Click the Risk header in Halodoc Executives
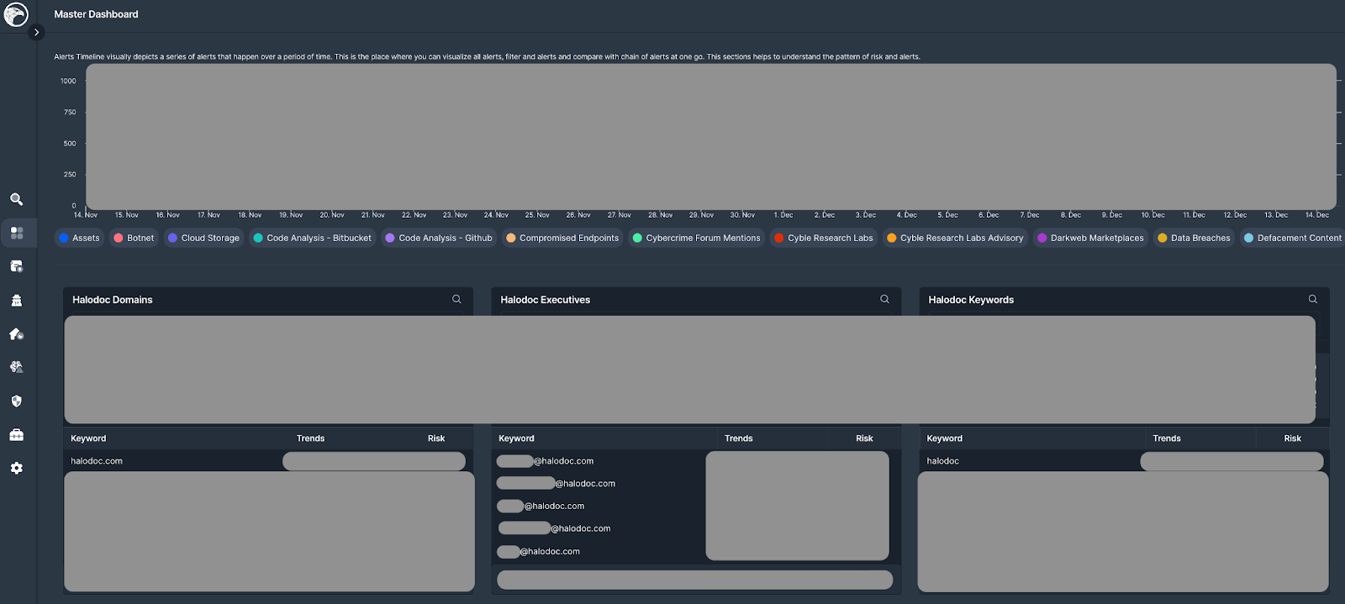This screenshot has width=1345, height=604. [864, 439]
